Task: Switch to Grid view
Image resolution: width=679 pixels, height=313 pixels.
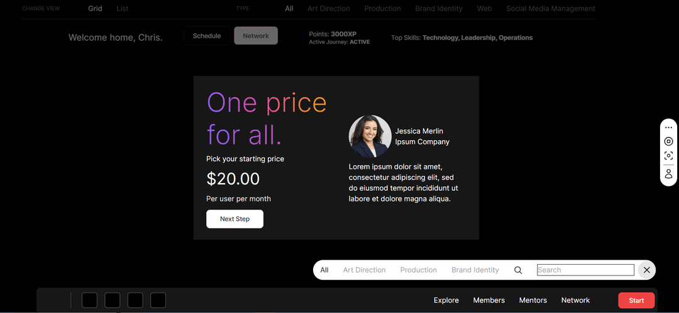Action: (x=96, y=9)
